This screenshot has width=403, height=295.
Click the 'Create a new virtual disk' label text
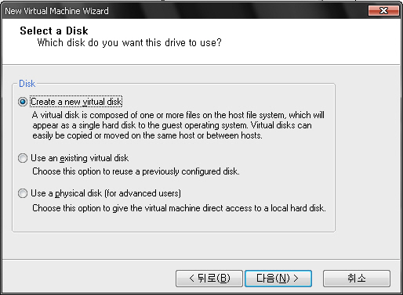(76, 102)
